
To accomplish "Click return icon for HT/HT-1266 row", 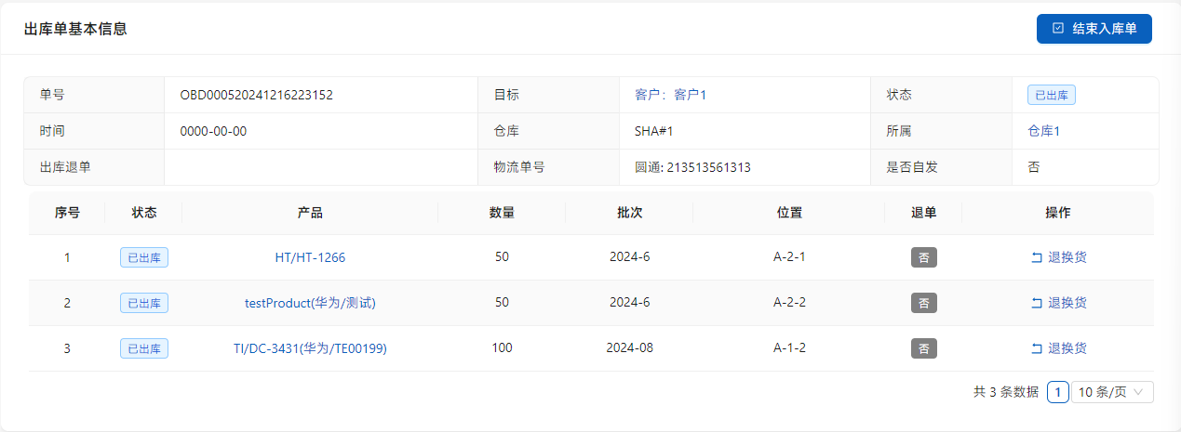I will (1037, 257).
